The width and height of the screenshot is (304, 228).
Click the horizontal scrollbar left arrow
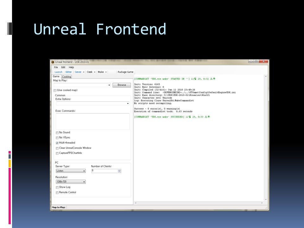pyautogui.click(x=136, y=203)
